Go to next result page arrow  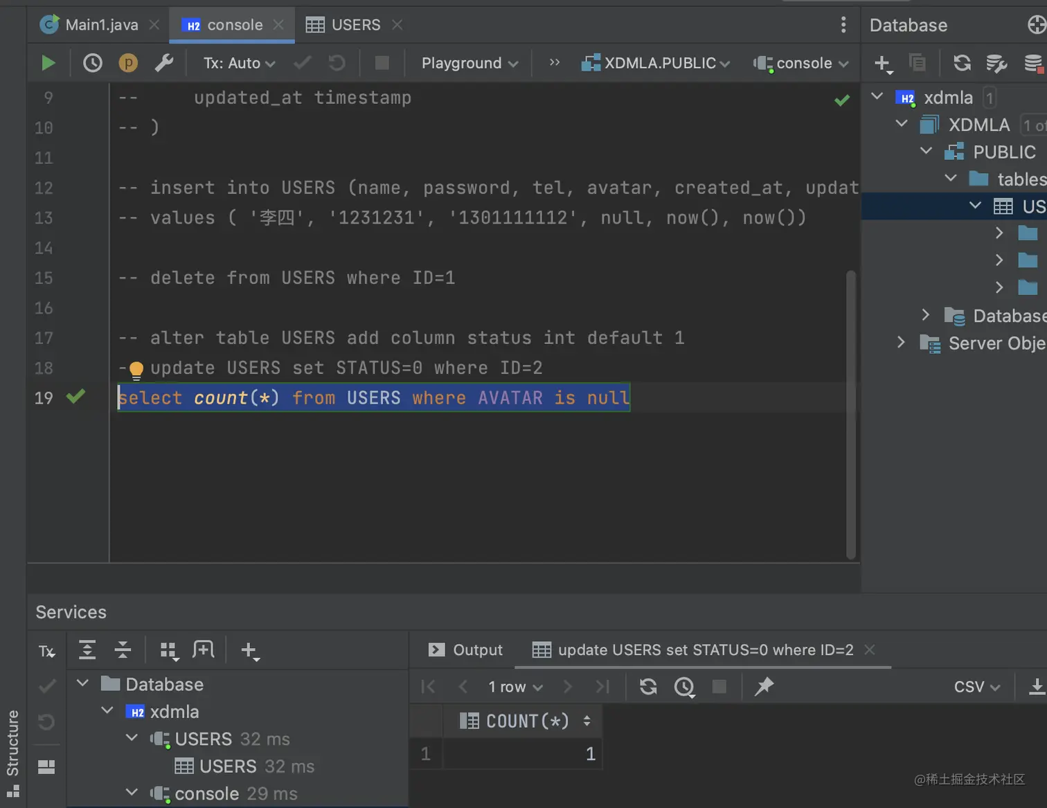[x=568, y=687]
